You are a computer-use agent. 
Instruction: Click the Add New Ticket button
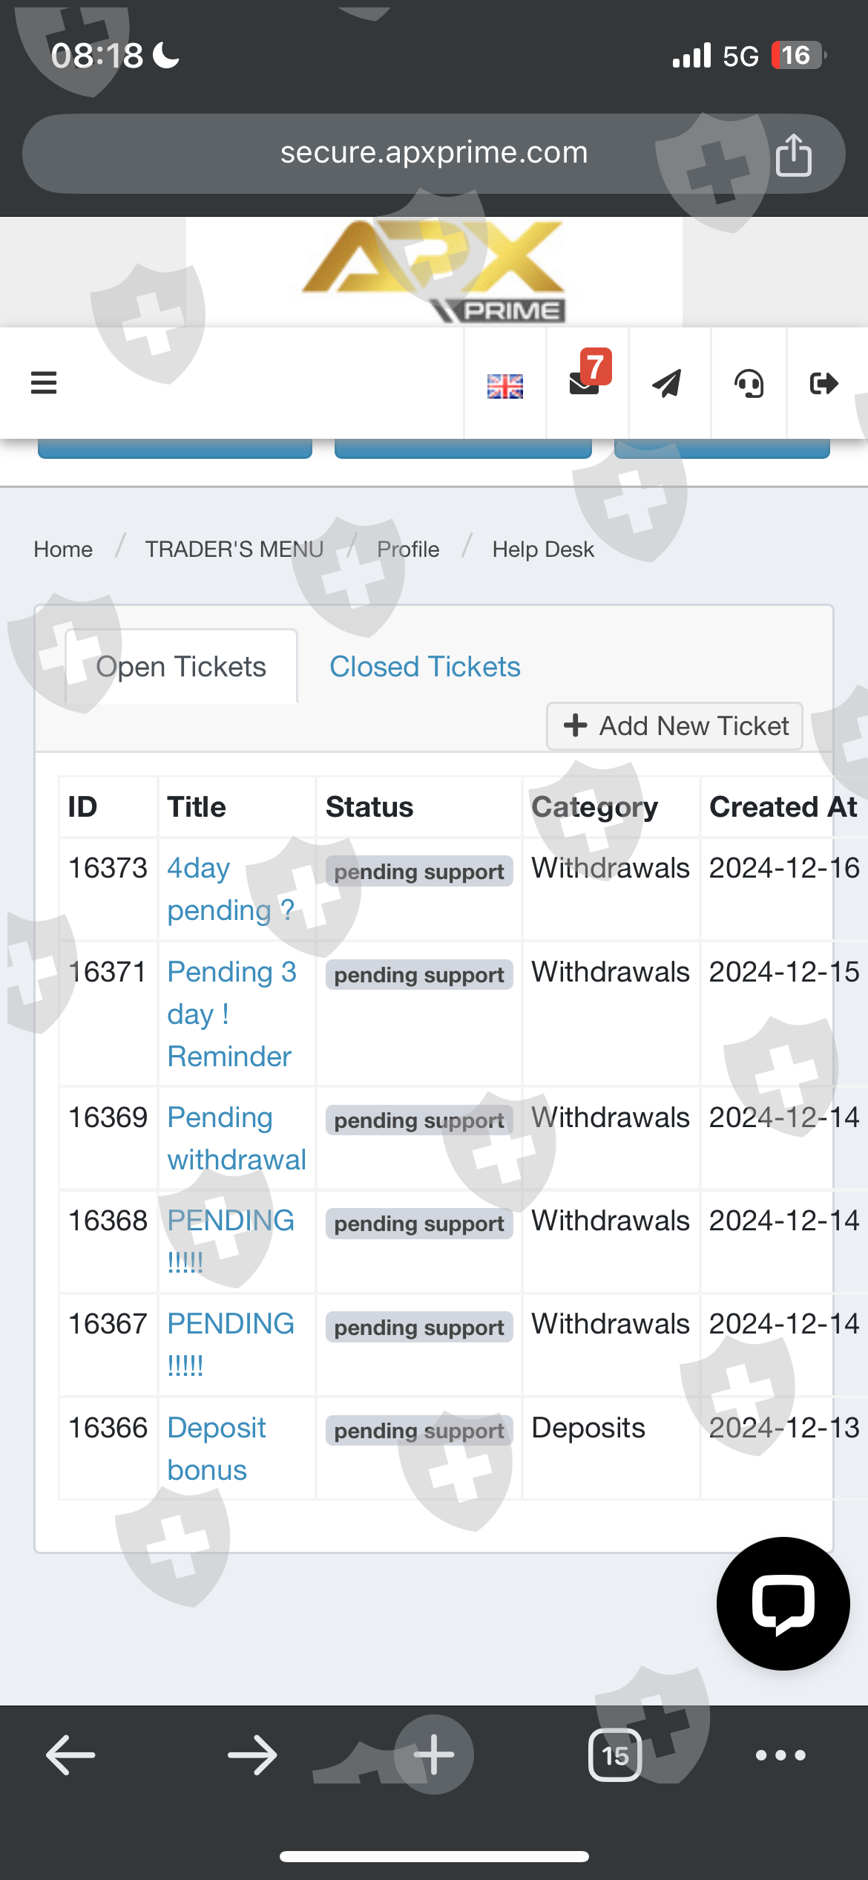(675, 725)
